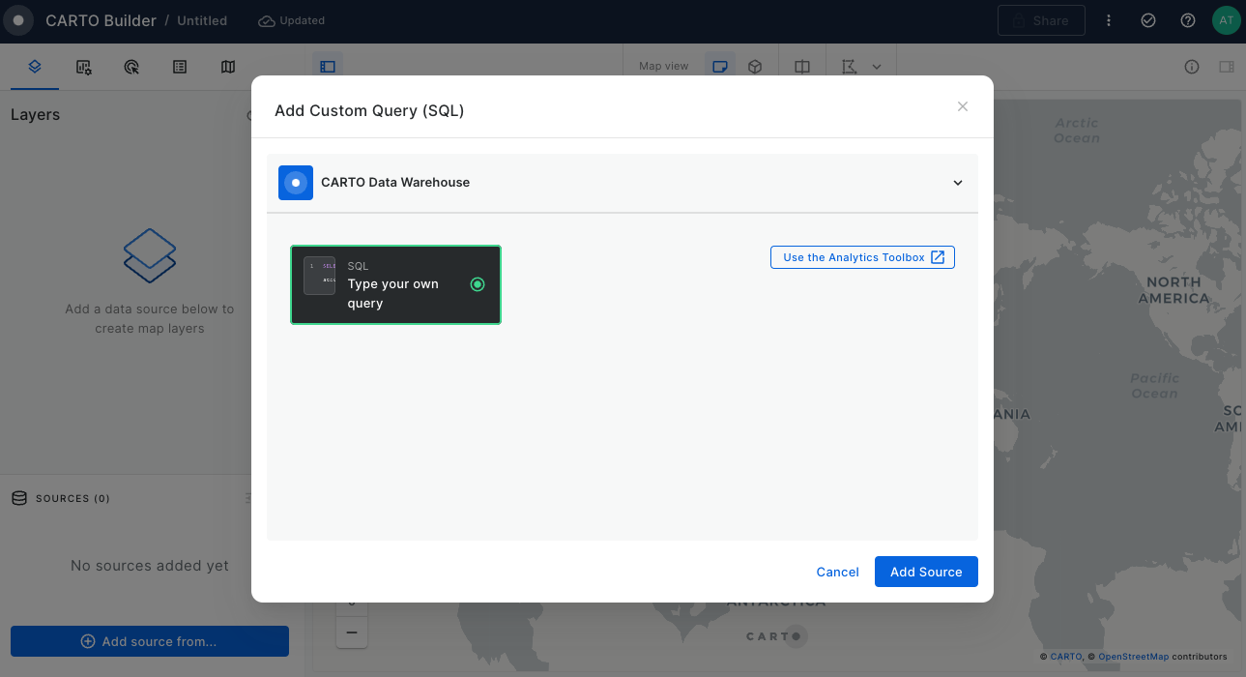This screenshot has height=677, width=1246.
Task: Expand the CARTO Data Warehouse connection dropdown
Action: click(x=957, y=183)
